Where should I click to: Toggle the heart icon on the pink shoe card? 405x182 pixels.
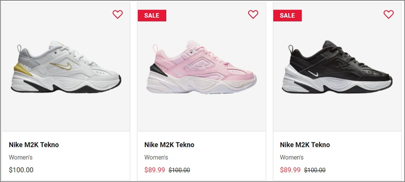tap(253, 14)
